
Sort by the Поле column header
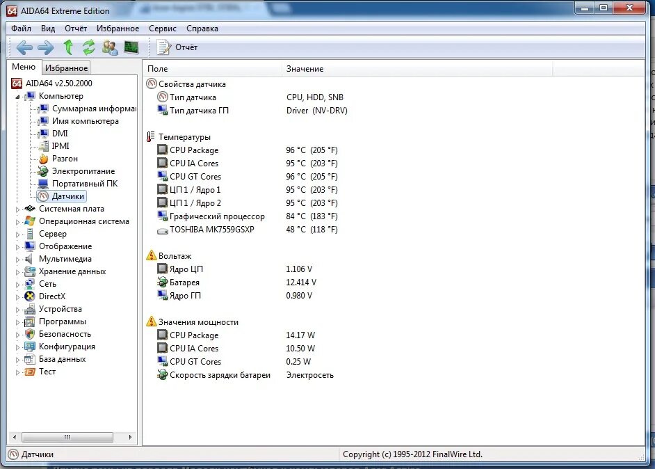tap(212, 69)
